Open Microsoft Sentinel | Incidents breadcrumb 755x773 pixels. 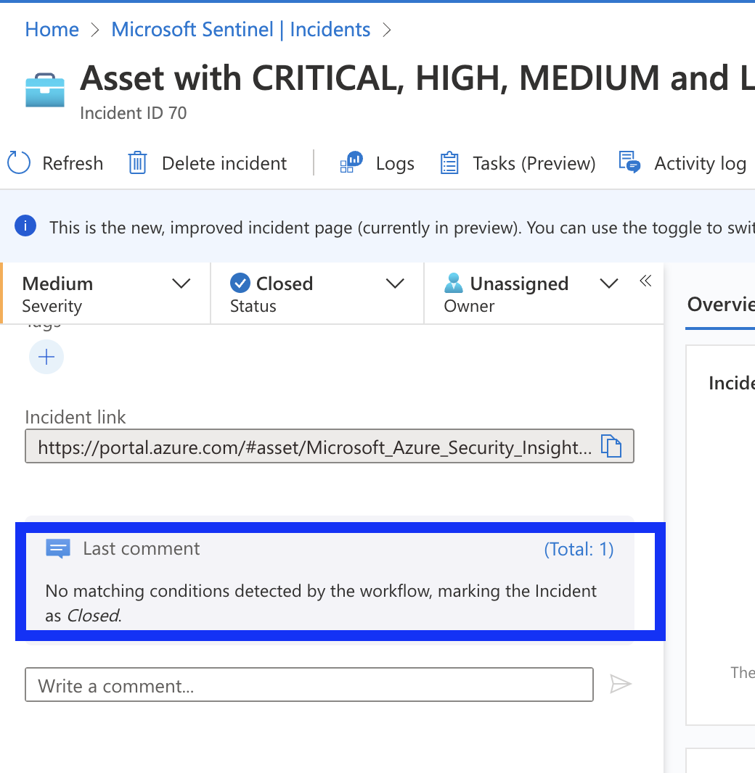tap(241, 30)
